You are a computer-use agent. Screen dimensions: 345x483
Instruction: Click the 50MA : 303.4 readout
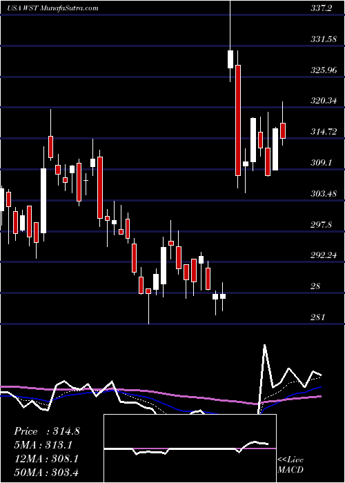(47, 472)
